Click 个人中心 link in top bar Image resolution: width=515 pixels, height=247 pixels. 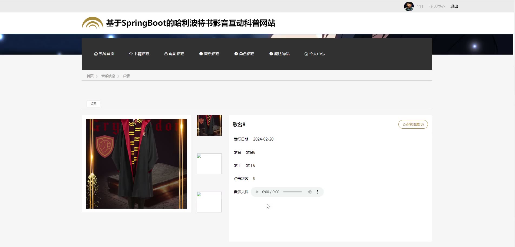[x=437, y=6]
